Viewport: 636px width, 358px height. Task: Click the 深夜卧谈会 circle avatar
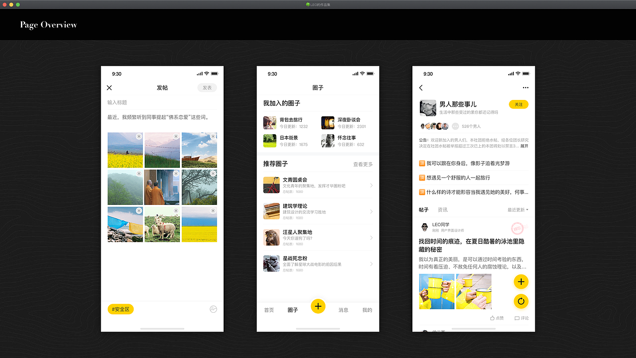[327, 123]
